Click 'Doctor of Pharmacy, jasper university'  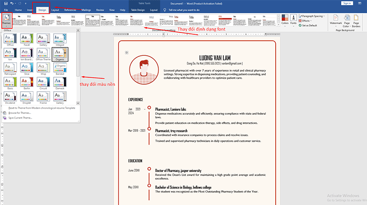coord(178,171)
